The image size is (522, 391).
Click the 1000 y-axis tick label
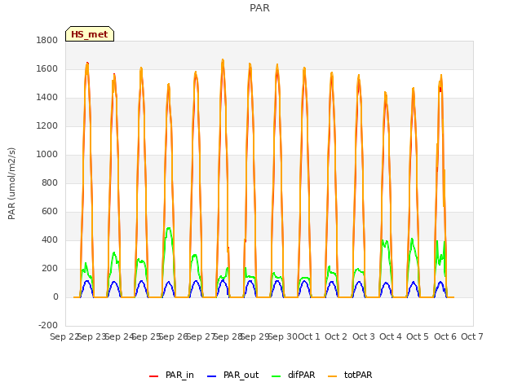pyautogui.click(x=47, y=154)
